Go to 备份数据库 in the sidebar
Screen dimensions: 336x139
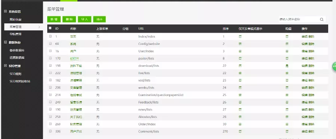coord(17,50)
